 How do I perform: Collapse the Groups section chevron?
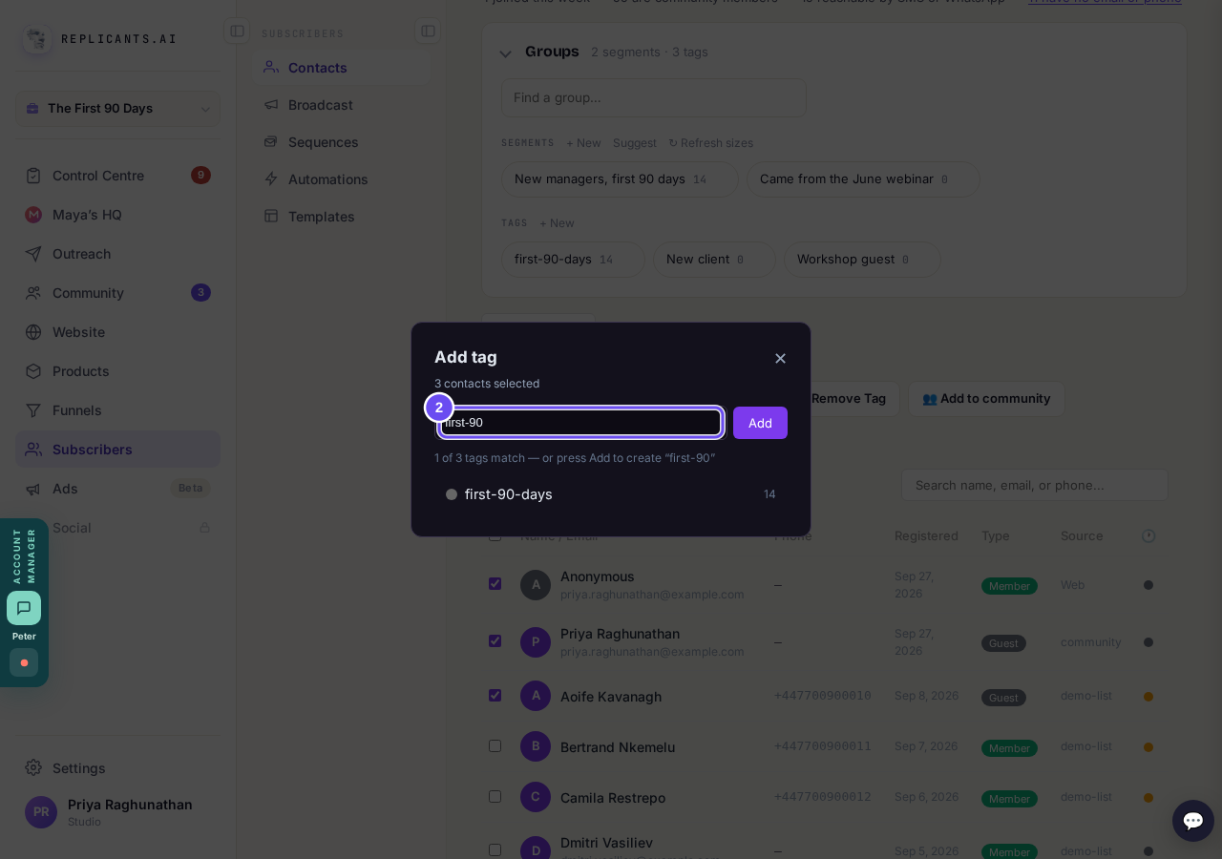pyautogui.click(x=506, y=53)
